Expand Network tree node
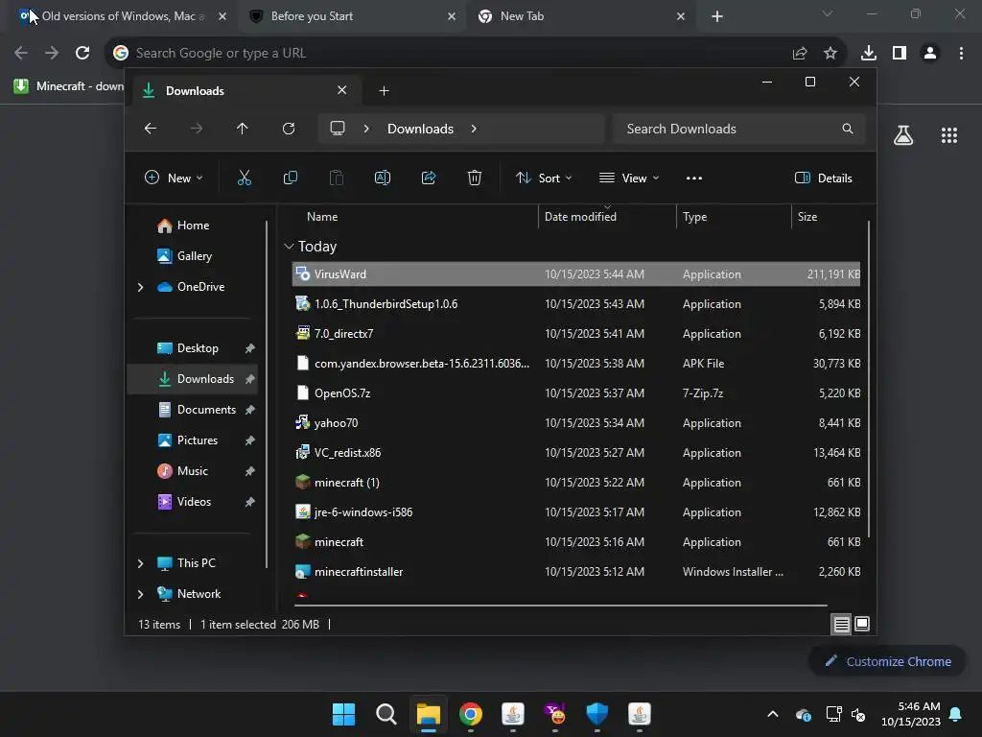Viewport: 982px width, 737px height. [x=140, y=594]
